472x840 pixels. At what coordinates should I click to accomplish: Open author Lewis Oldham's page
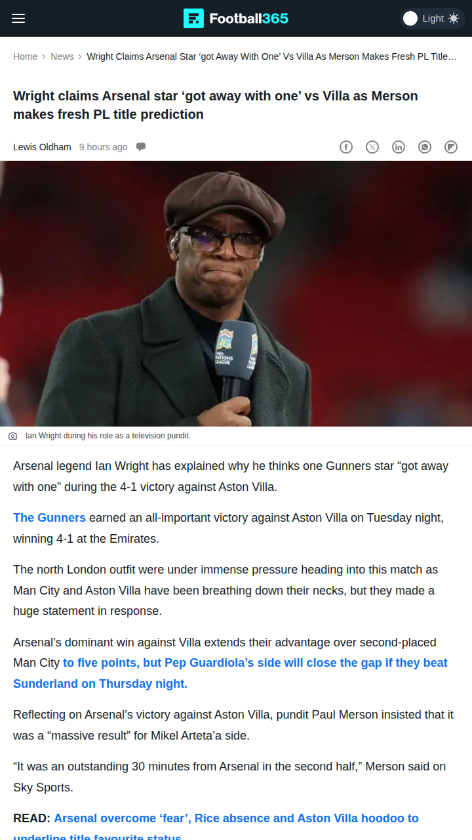42,147
